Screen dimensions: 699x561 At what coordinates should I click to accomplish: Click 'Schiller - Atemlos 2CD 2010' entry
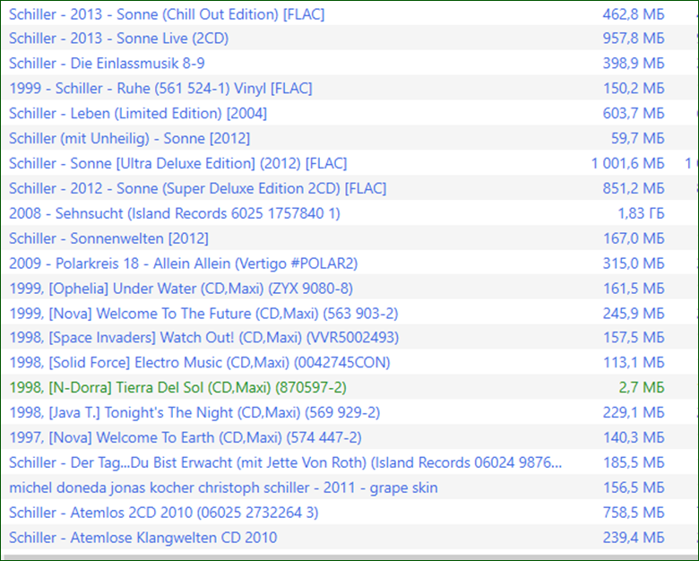pos(164,512)
